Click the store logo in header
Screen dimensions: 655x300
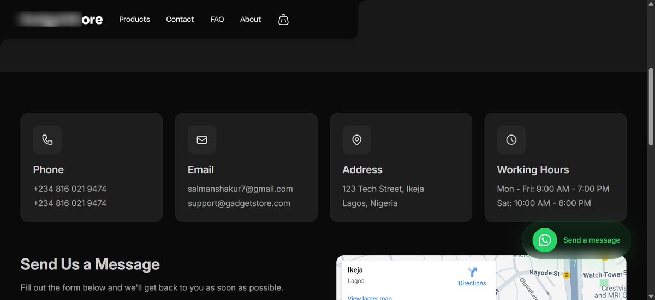pos(59,19)
